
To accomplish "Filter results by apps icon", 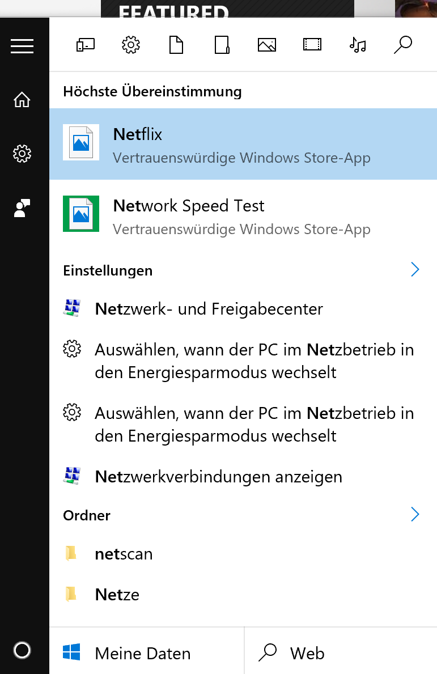I will point(86,45).
